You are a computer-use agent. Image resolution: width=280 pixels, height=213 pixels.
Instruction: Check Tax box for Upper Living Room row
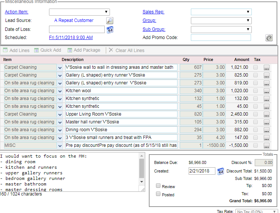pyautogui.click(x=255, y=114)
